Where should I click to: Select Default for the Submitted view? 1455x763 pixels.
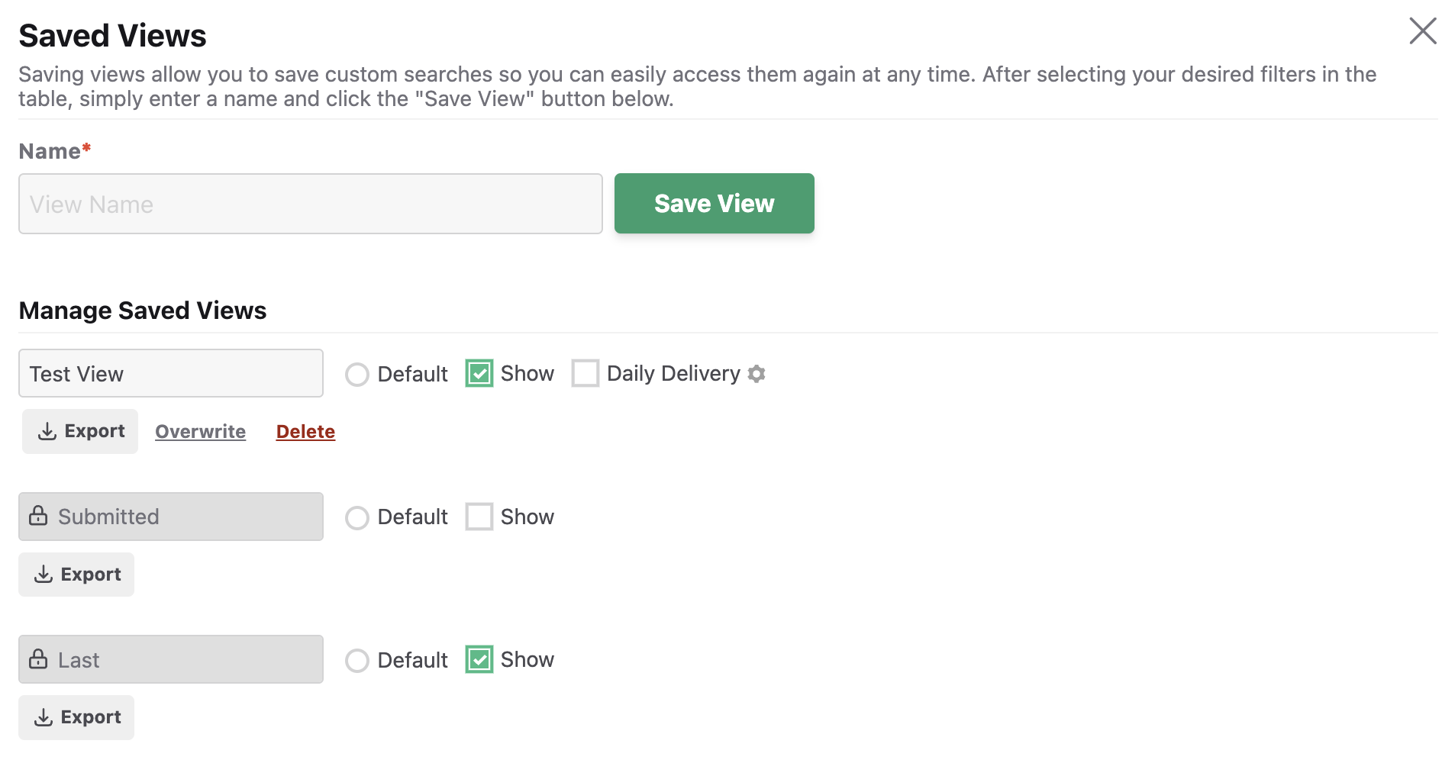tap(356, 518)
